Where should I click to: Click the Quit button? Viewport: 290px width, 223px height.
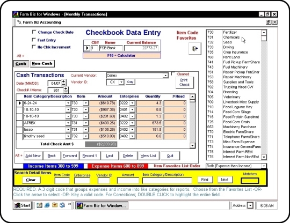coord(170,156)
